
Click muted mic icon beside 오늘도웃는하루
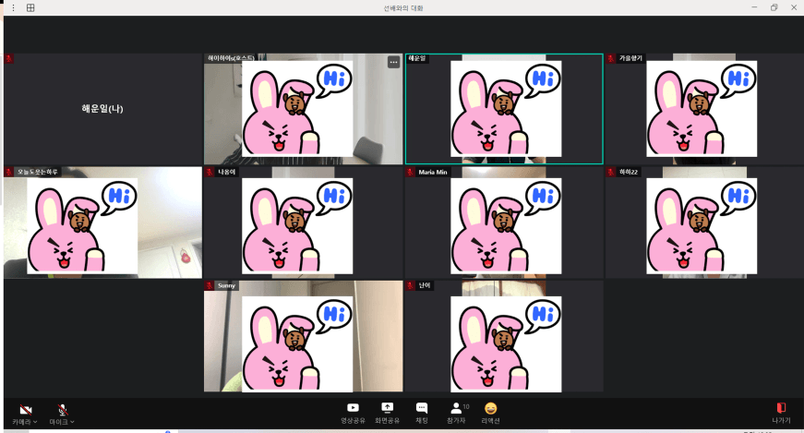tap(8, 172)
